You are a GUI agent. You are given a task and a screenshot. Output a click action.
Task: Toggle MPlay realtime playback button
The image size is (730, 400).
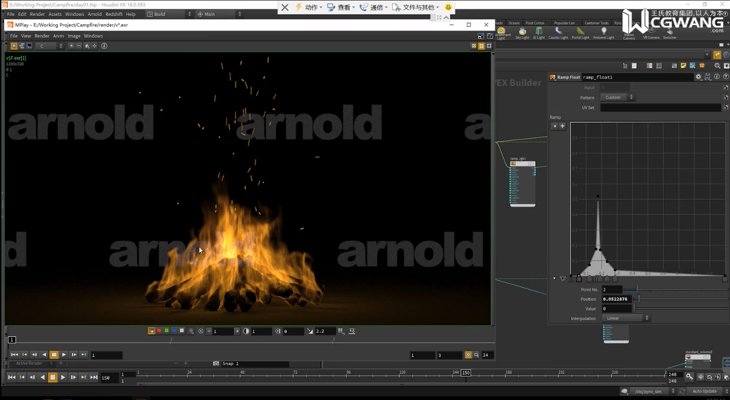(x=468, y=355)
